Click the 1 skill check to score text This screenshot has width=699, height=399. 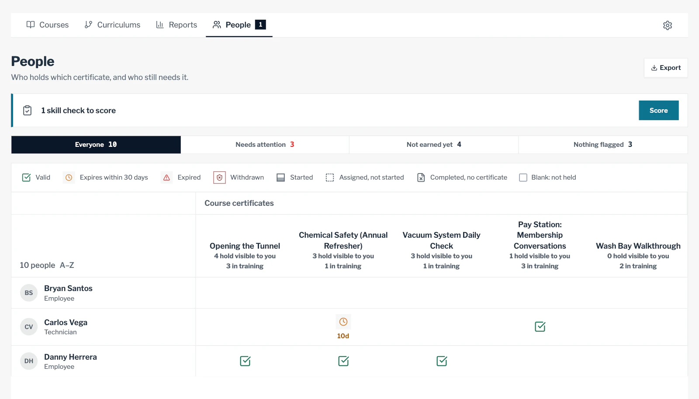pyautogui.click(x=79, y=111)
